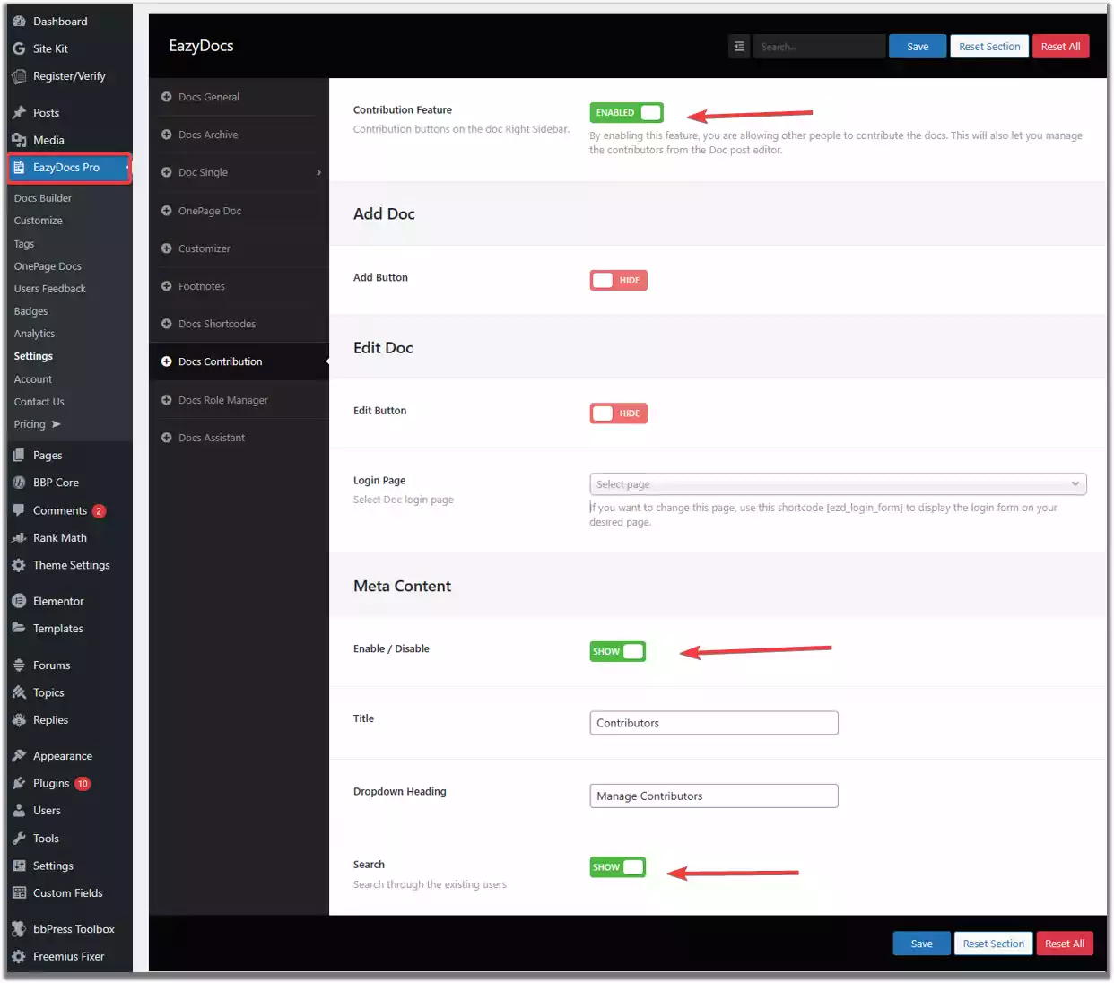Click the WordPress Settings sliders icon
The image size is (1114, 983).
[x=19, y=866]
